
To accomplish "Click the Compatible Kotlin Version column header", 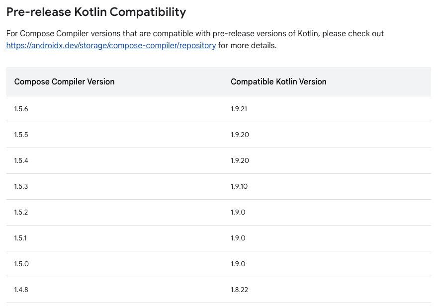I will [278, 81].
